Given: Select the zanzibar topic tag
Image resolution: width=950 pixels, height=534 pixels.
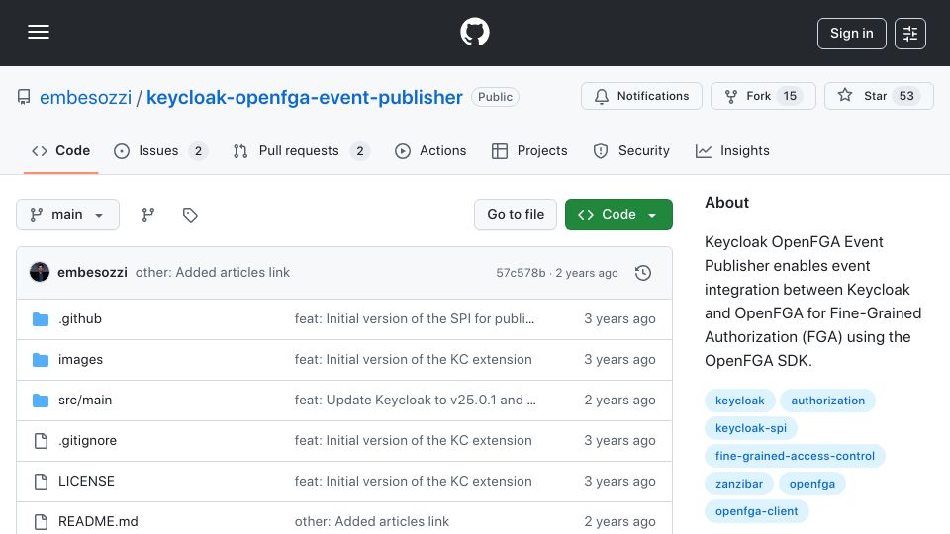Looking at the screenshot, I should coord(739,484).
